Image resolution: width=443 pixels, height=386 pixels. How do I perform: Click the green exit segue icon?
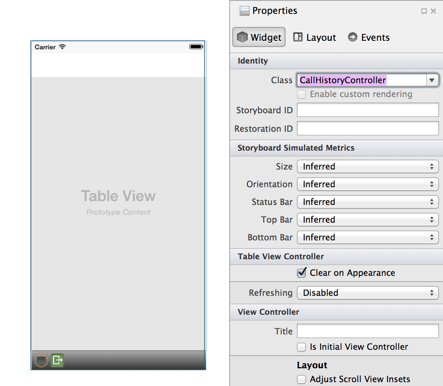tap(57, 360)
